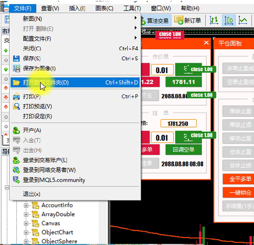Switch to line chart toolbar icon

(242, 20)
